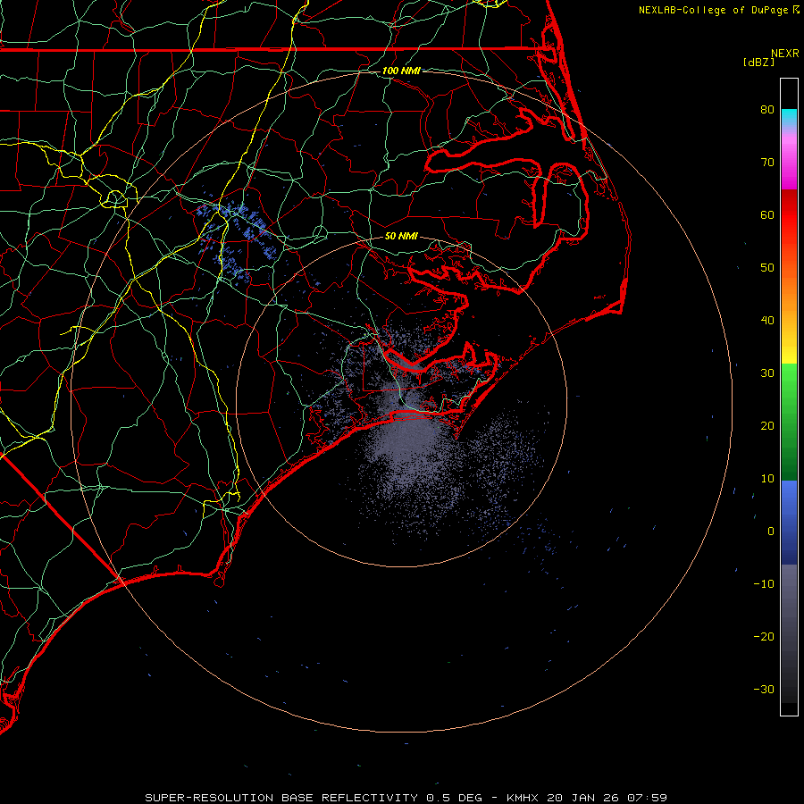Click the green band of the reflectivity color bar

click(x=789, y=422)
